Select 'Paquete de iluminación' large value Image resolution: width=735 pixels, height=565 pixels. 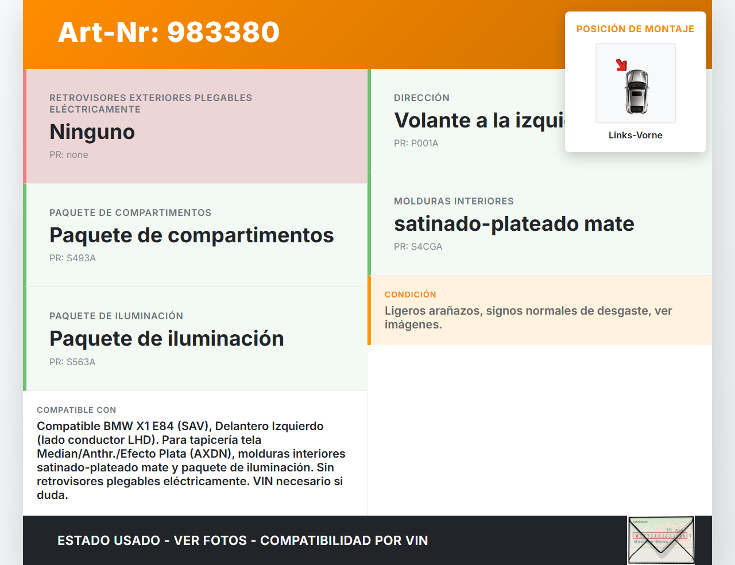coord(167,338)
